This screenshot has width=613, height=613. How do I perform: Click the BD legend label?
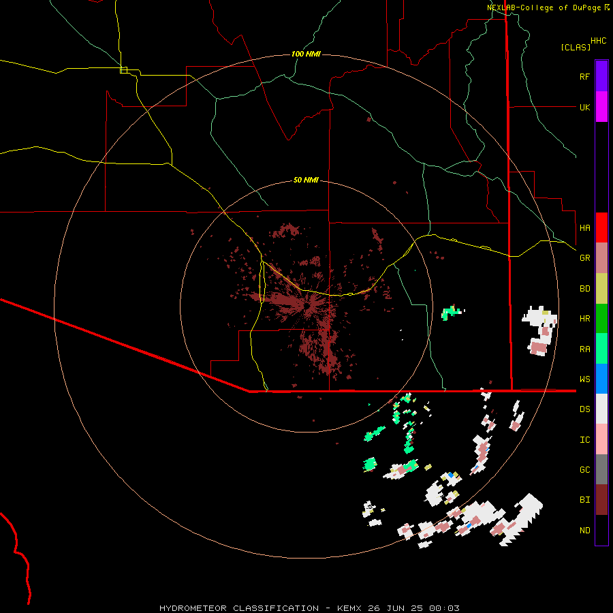[584, 289]
